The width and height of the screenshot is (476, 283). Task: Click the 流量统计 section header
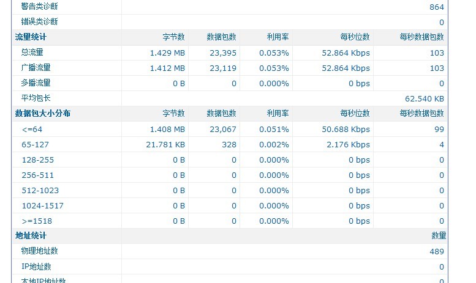tap(31, 37)
